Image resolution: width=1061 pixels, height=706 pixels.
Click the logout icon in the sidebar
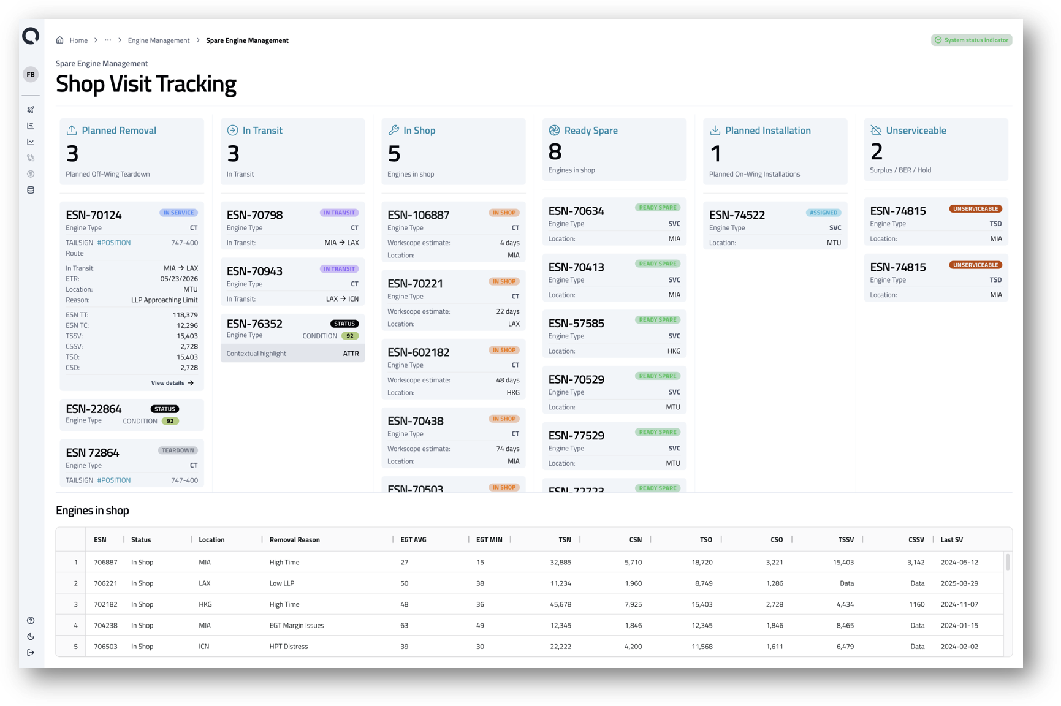31,653
